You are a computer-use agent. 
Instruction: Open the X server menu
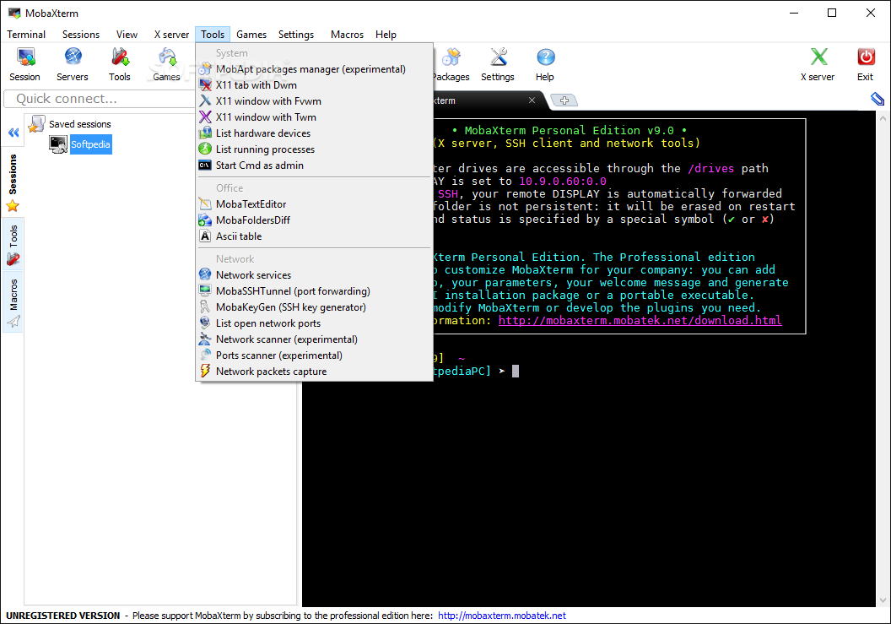point(171,35)
